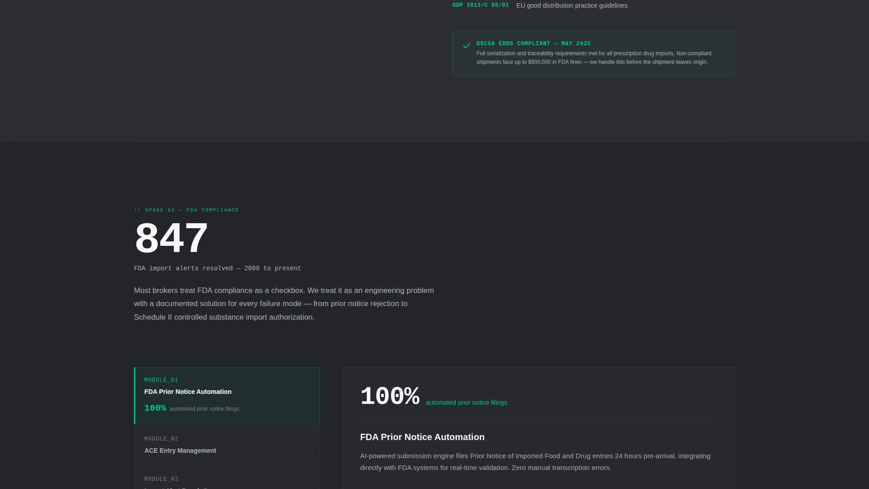Click the SPOKE 02 FDA Compliance section label
Image resolution: width=869 pixels, height=489 pixels.
(x=186, y=210)
